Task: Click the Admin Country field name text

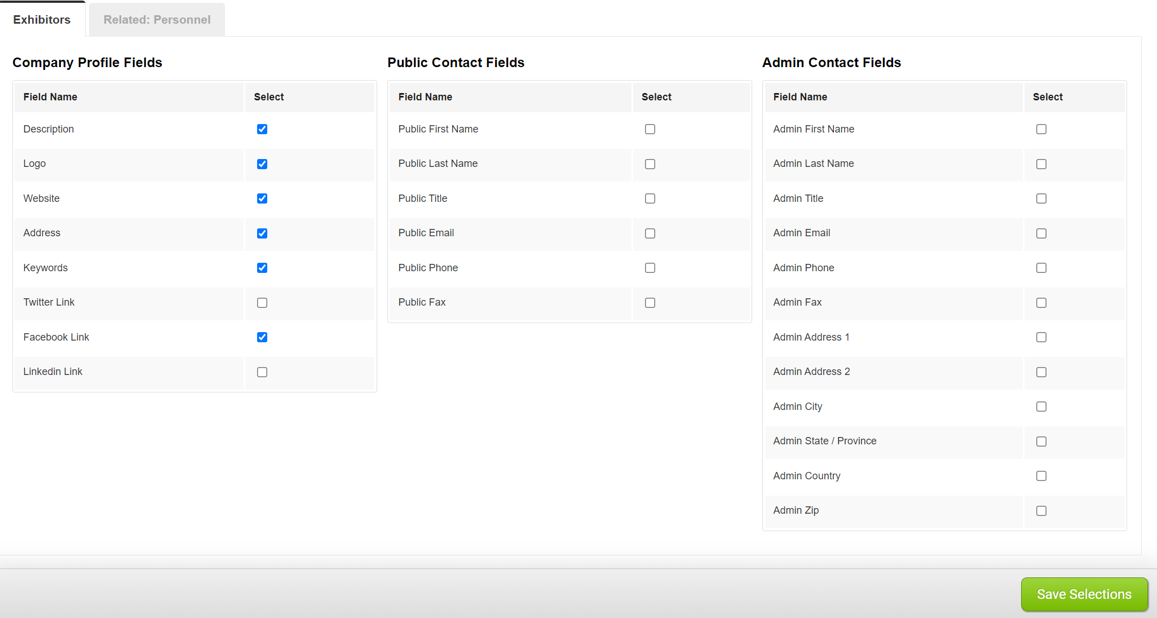Action: (x=807, y=476)
